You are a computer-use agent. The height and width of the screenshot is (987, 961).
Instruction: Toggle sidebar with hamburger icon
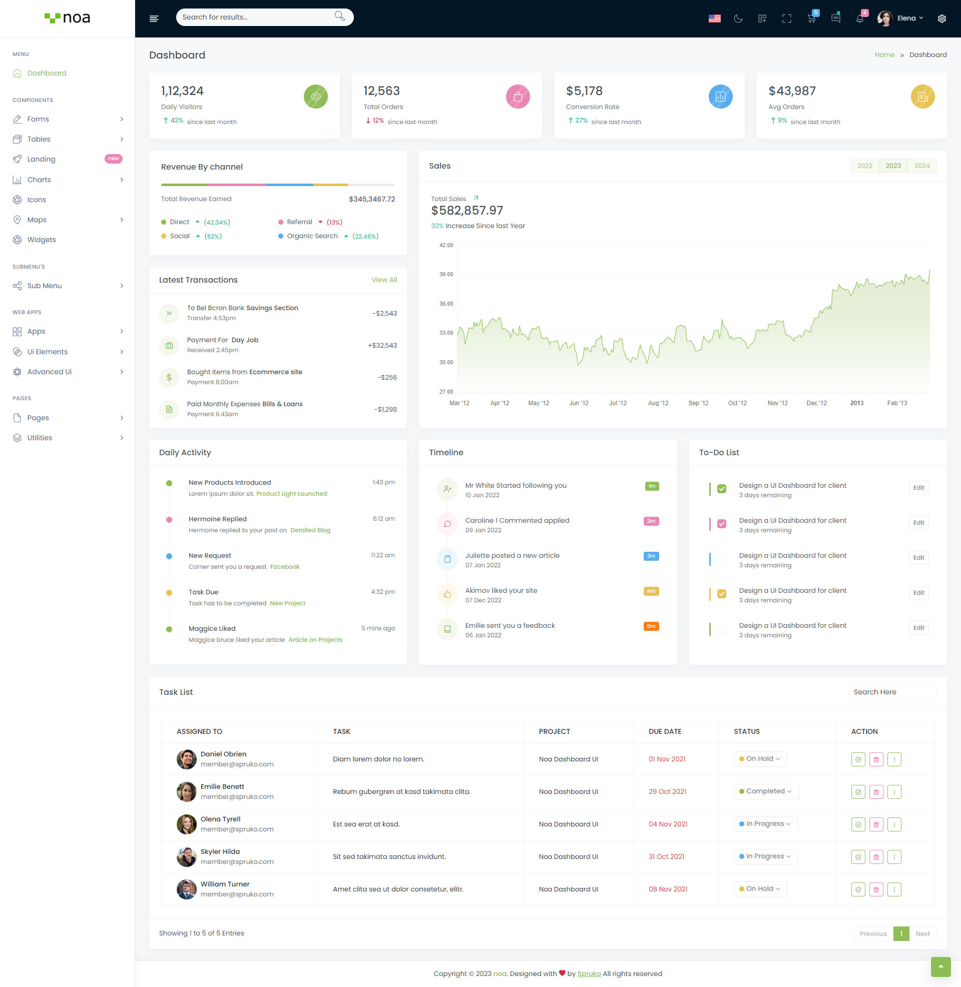coord(155,19)
